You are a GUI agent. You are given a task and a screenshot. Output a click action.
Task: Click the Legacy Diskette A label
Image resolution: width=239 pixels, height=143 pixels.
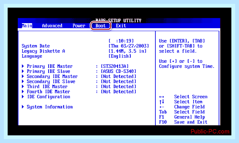tap(43, 51)
